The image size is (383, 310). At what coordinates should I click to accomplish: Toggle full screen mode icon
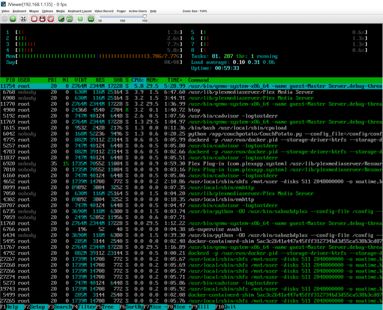[x=23, y=19]
